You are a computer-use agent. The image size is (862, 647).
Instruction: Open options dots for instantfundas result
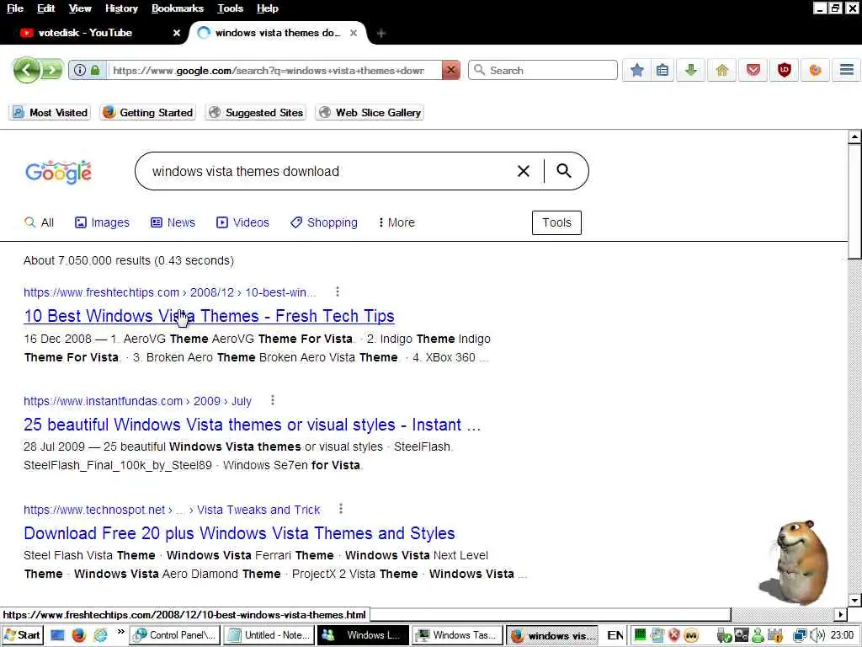(273, 400)
